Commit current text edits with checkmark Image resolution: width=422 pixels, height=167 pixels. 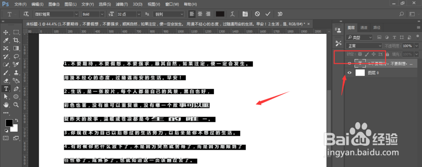pyautogui.click(x=268, y=14)
